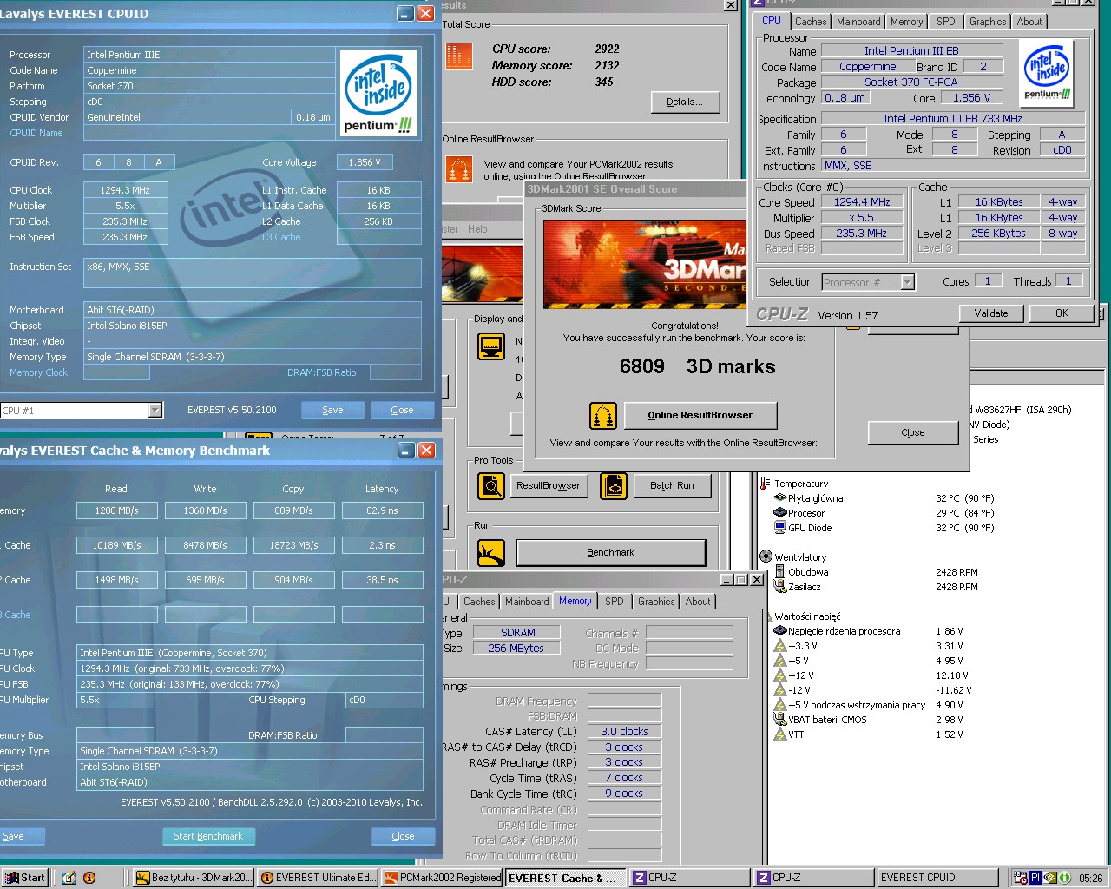Click Validate in CPU-Z
This screenshot has width=1111, height=889.
991,313
